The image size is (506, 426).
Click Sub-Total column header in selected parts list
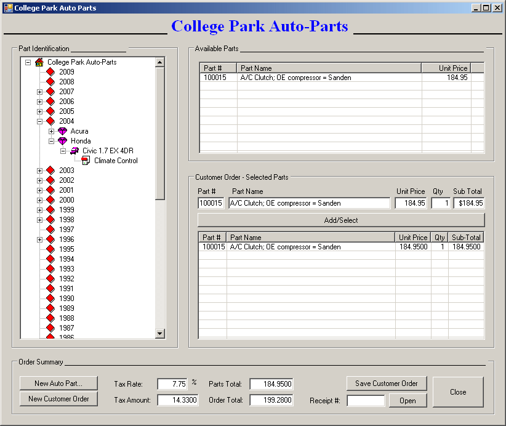[466, 238]
